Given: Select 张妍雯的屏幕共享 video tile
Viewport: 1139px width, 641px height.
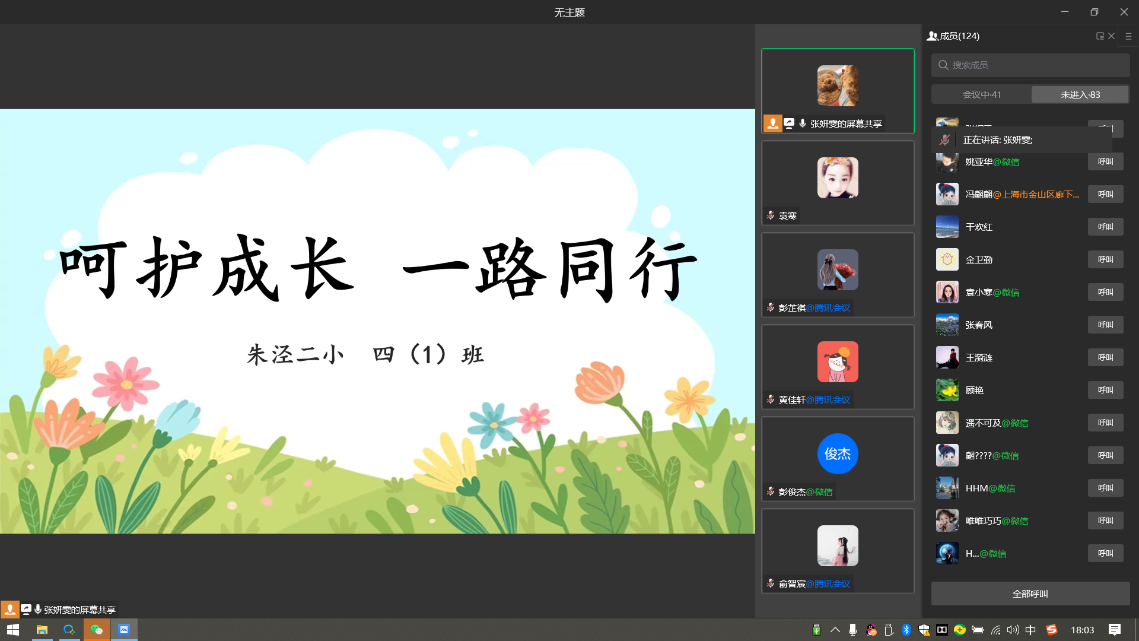Looking at the screenshot, I should point(838,91).
